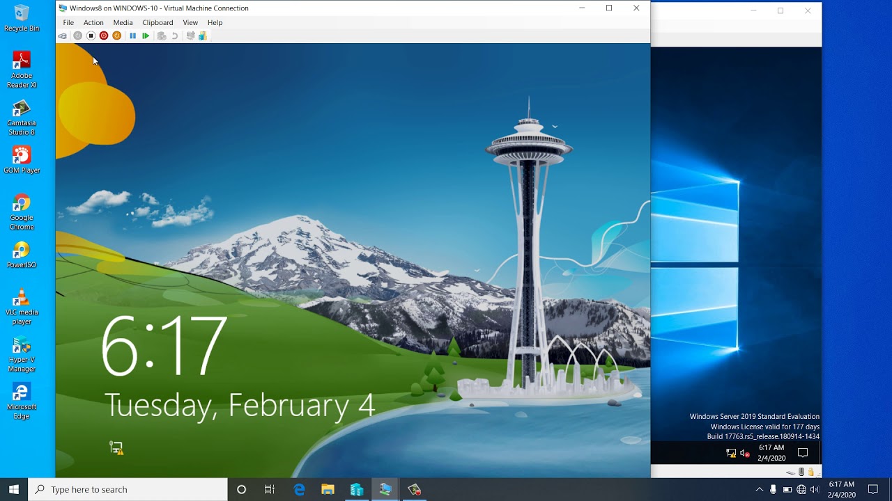
Task: Launch Edge from the taskbar
Action: (x=299, y=489)
